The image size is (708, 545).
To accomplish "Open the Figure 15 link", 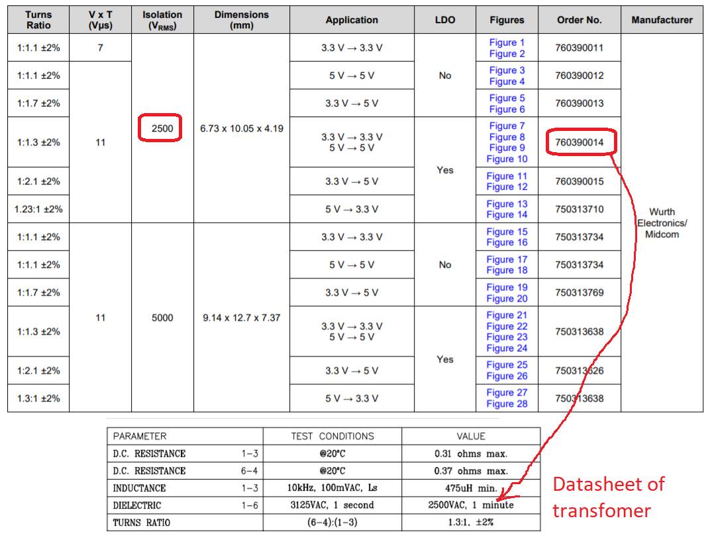I will point(507,231).
